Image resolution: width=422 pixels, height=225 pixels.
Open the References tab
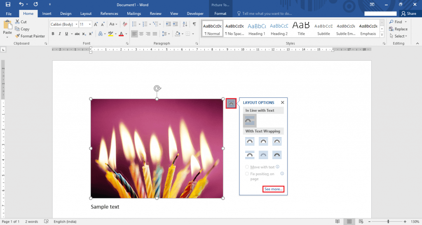[x=109, y=14]
